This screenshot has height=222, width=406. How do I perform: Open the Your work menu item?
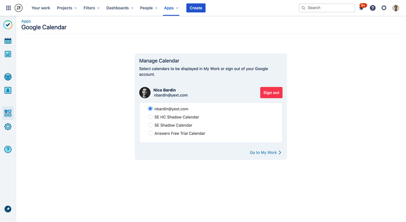(x=41, y=8)
